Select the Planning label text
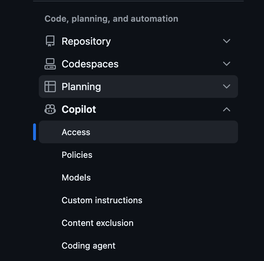This screenshot has width=264, height=261. pyautogui.click(x=81, y=87)
